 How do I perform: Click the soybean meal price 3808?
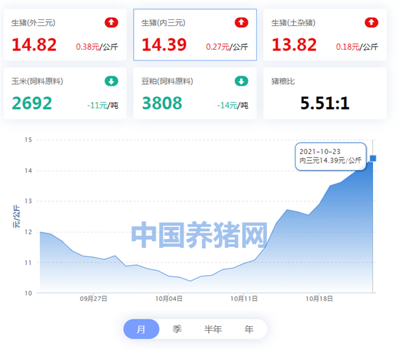coord(162,103)
